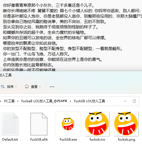
Task: Select the FuckSB.exe application icon
Action: [68, 124]
